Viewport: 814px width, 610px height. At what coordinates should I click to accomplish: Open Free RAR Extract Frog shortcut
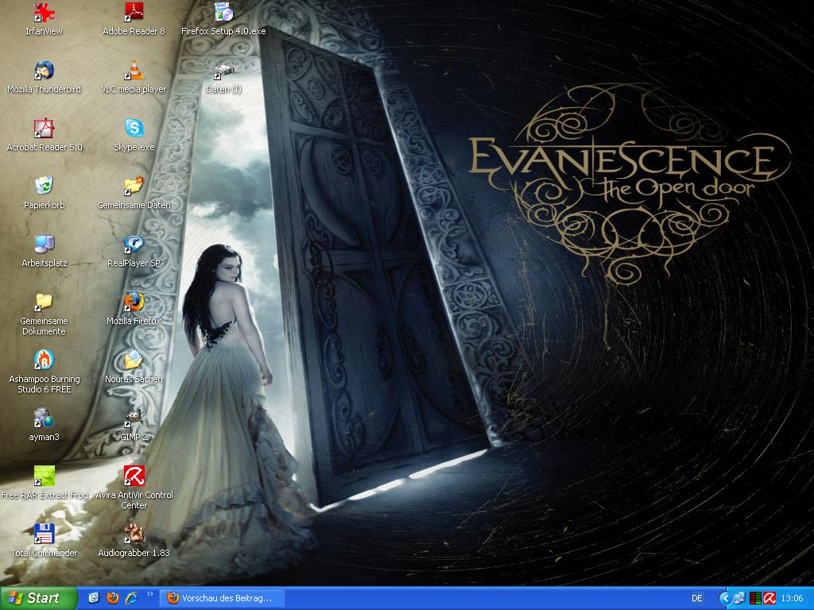click(x=45, y=477)
